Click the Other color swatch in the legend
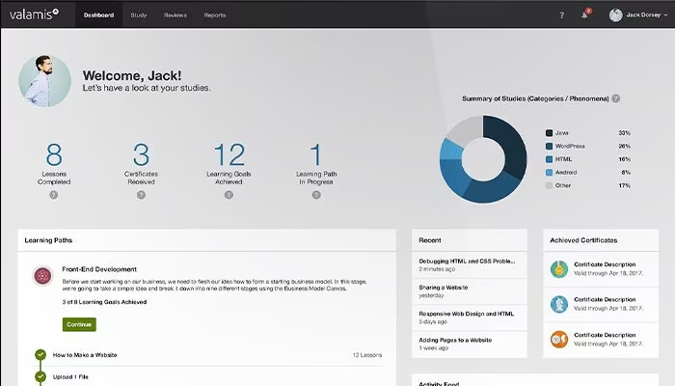This screenshot has height=386, width=675. 549,185
